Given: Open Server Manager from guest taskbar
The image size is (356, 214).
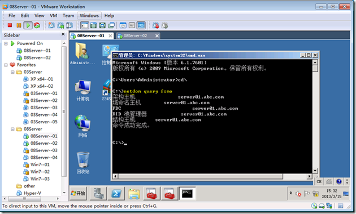Looking at the screenshot, I should click(98, 194).
